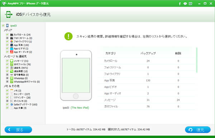Click the 戻る back button
215x138 pixels.
[18, 130]
